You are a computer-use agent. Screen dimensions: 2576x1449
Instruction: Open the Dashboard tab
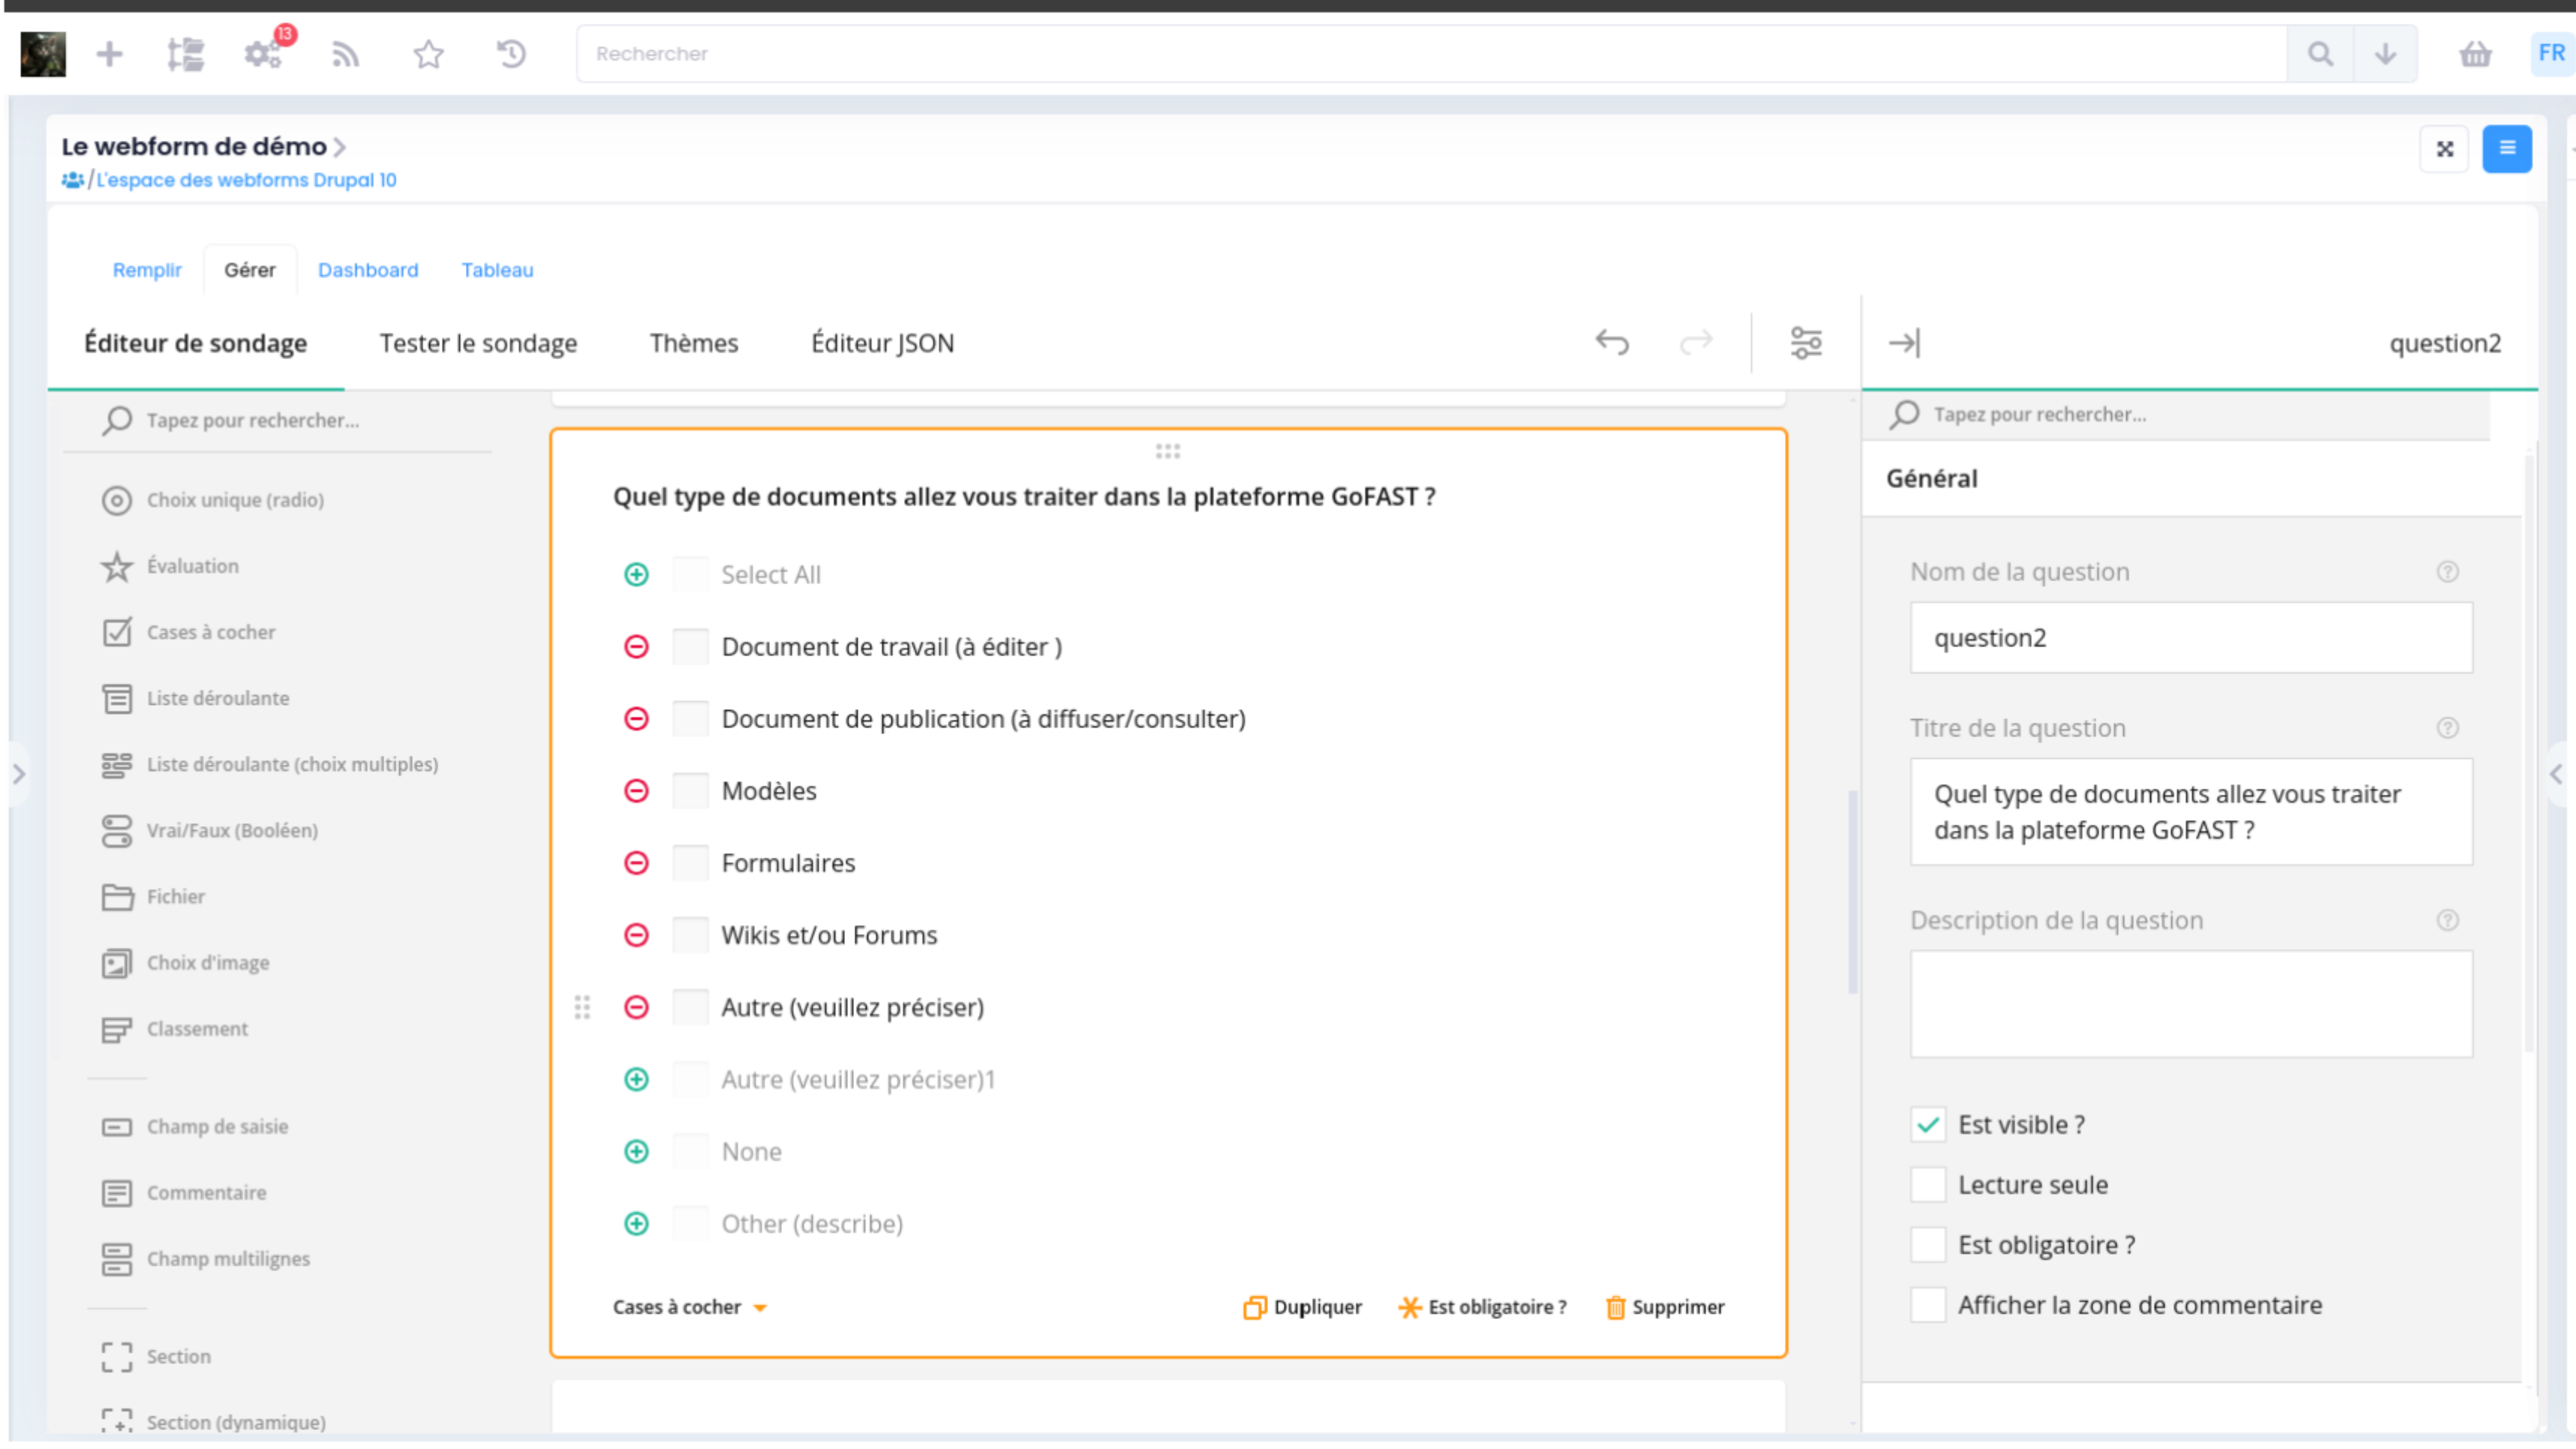pyautogui.click(x=368, y=270)
